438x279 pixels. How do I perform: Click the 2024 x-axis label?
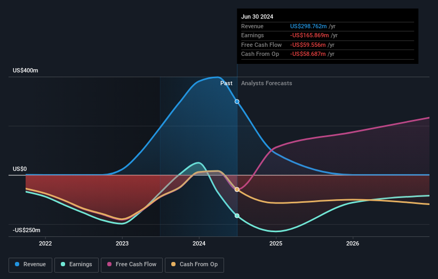(x=199, y=243)
